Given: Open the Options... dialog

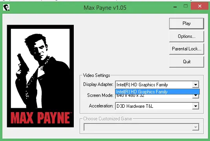Looking at the screenshot, I should pos(186,36).
